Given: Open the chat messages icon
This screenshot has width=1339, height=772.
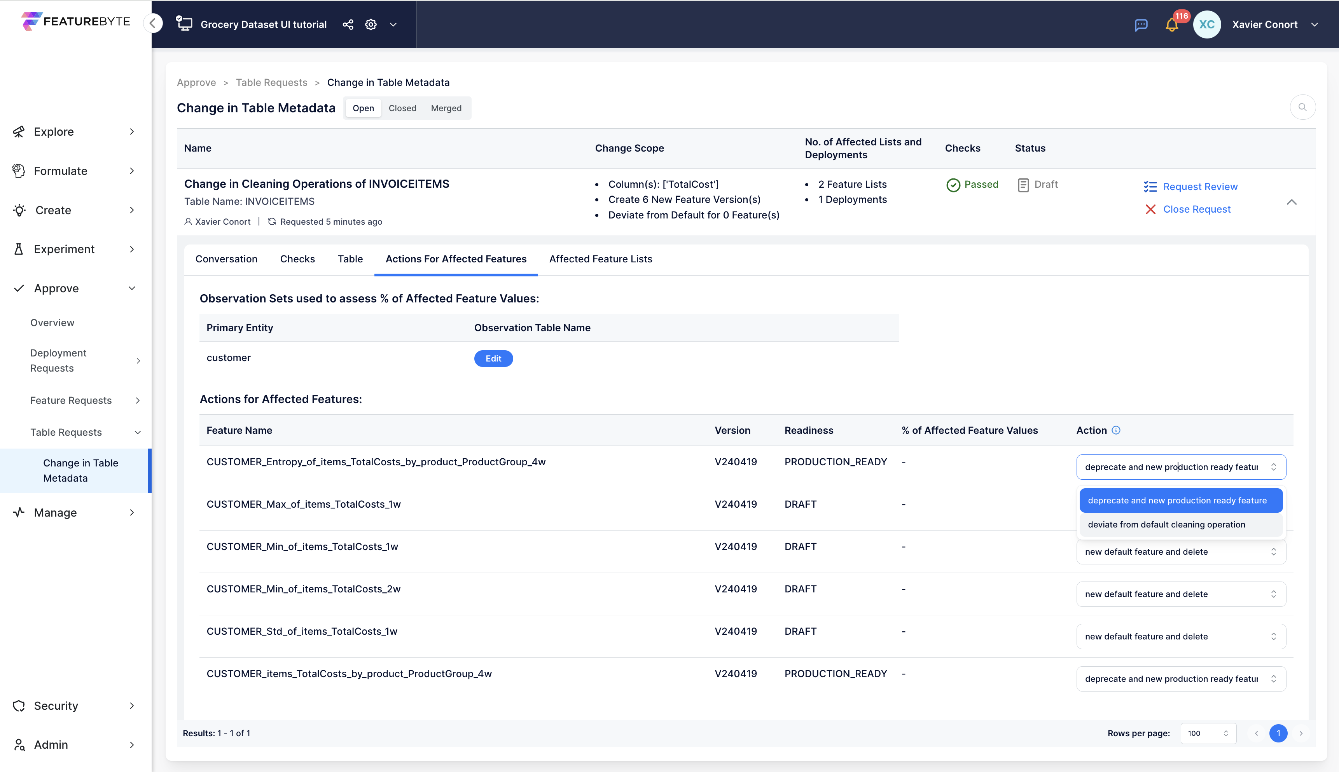Looking at the screenshot, I should coord(1141,24).
